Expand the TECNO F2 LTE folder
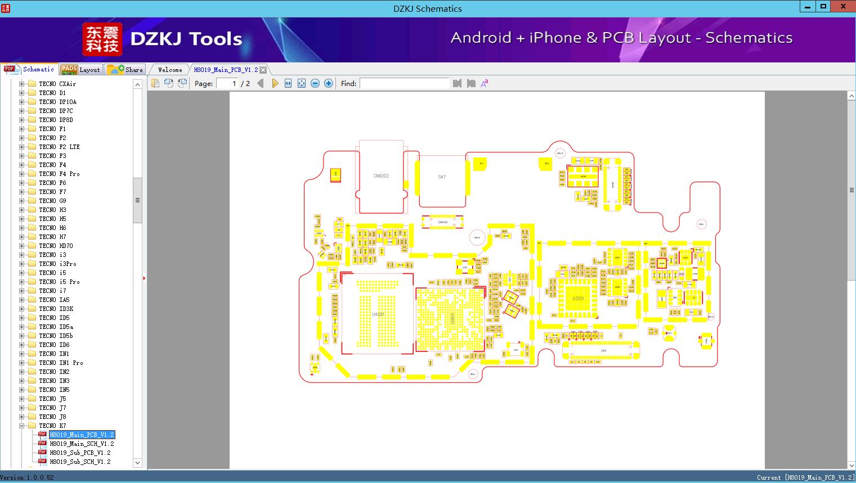856x483 pixels. point(22,147)
